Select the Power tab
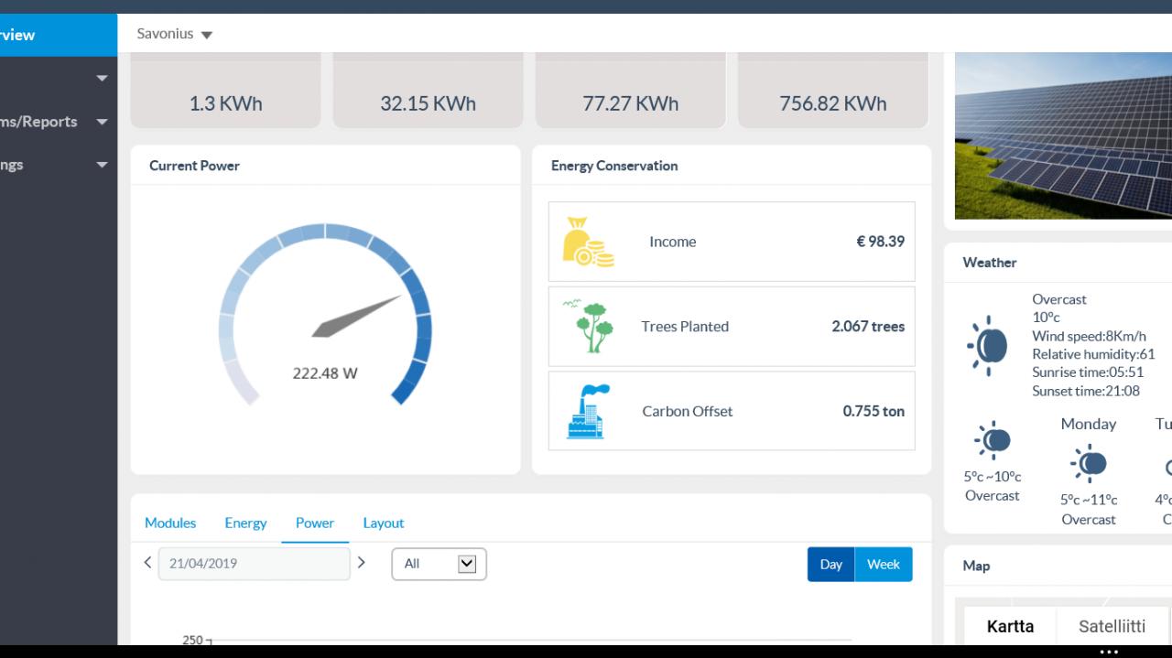Screen dimensions: 1172x658 [315, 523]
